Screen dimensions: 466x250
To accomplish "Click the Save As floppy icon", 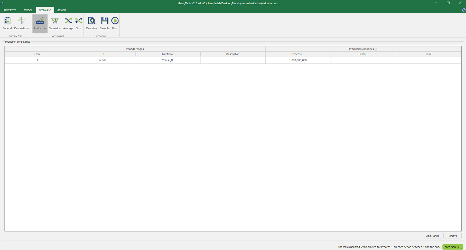I will click(105, 23).
